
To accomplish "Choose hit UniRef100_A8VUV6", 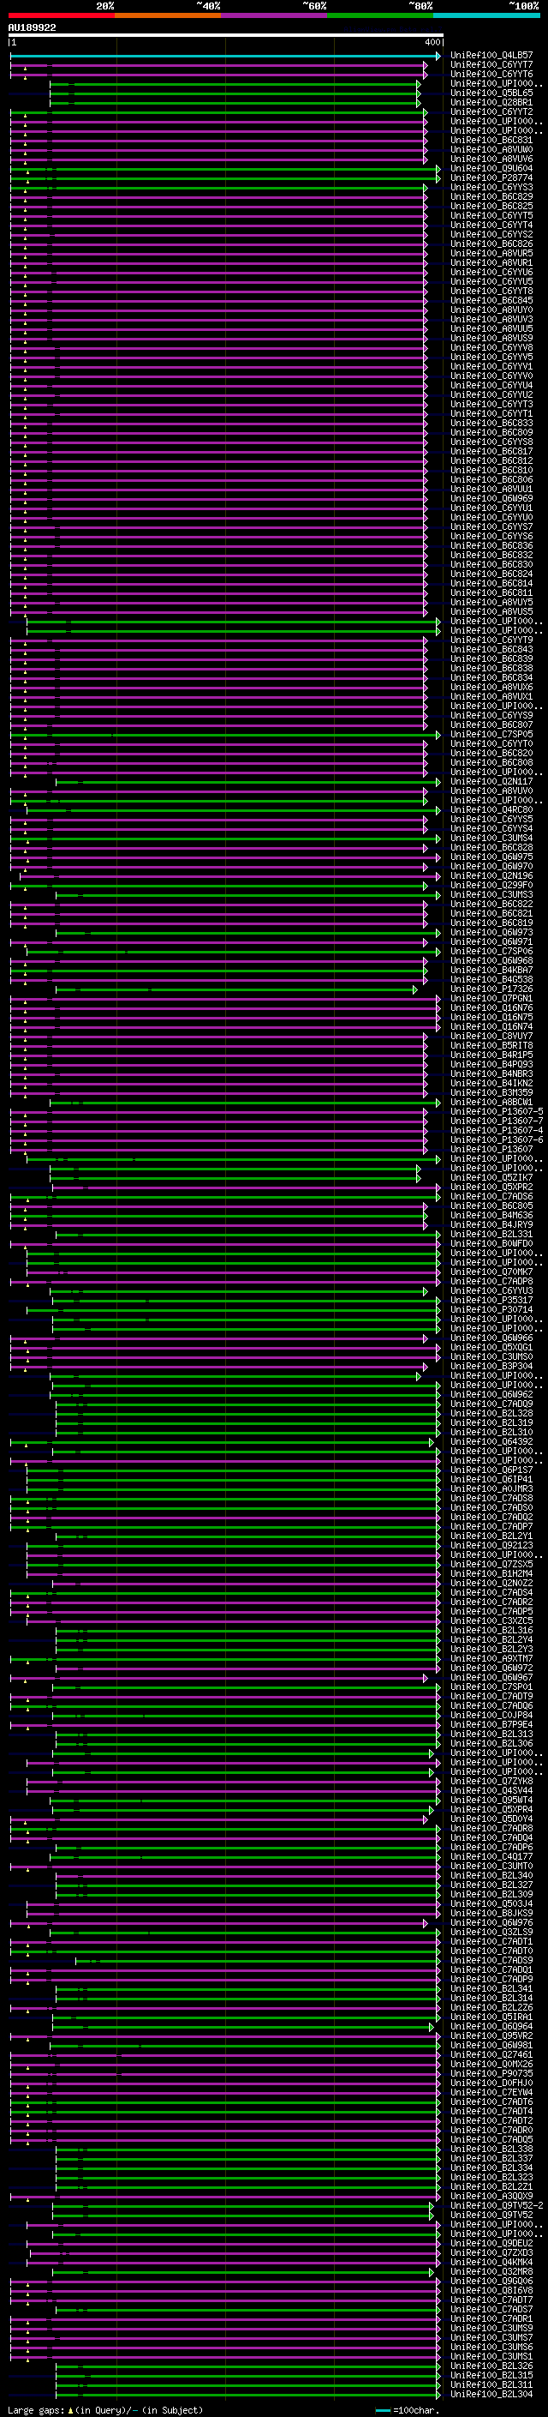I will coord(491,159).
